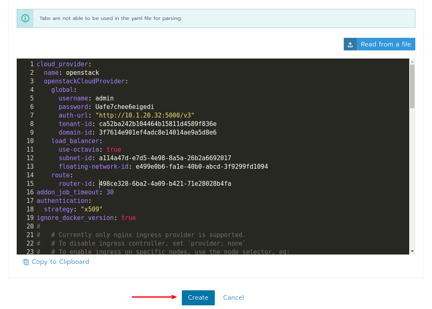Viewport: 432px width, 309px height.
Task: Click the ignore_docker_version true value
Action: [129, 218]
